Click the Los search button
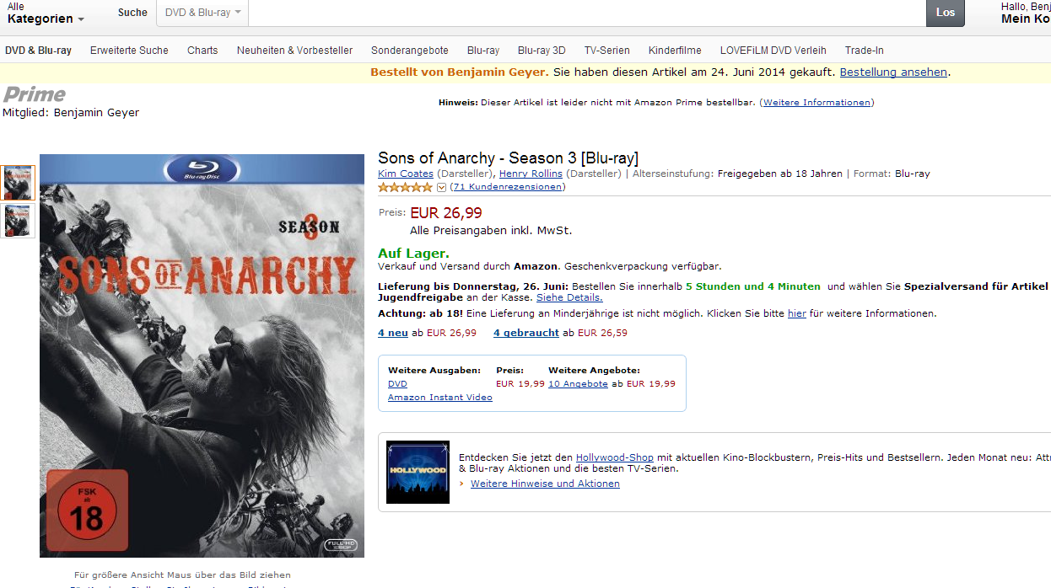The width and height of the screenshot is (1051, 588). 945,13
